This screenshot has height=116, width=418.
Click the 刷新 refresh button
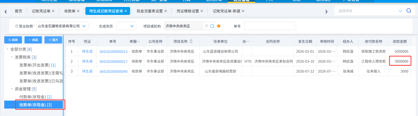pos(13,40)
